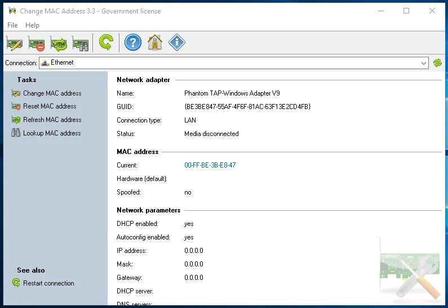Click the Reset MAC address toolbar icon
Viewport: 448px width, 308px height.
pos(36,43)
